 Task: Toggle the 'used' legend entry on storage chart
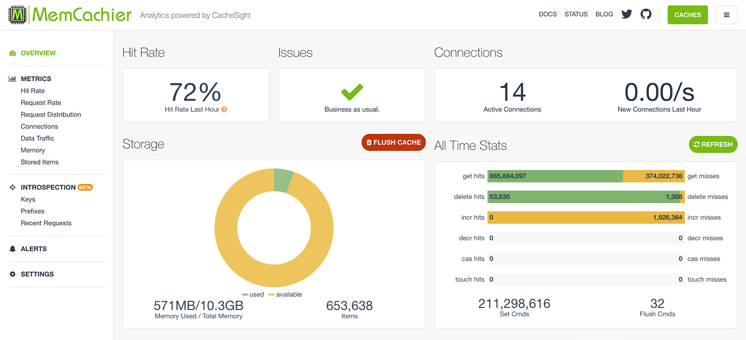[253, 294]
